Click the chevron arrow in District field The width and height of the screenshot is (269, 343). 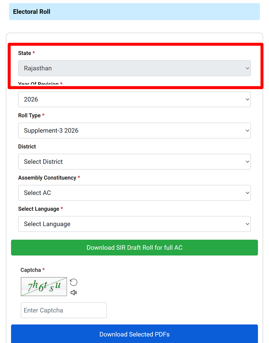click(247, 162)
